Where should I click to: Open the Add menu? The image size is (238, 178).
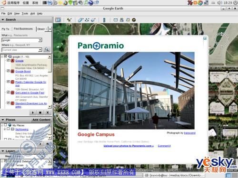32,13
